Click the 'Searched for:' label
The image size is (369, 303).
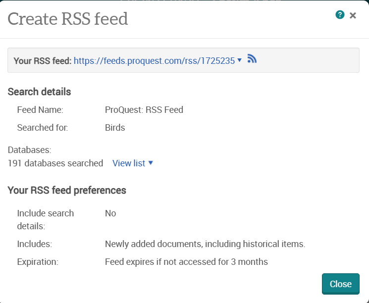[43, 128]
